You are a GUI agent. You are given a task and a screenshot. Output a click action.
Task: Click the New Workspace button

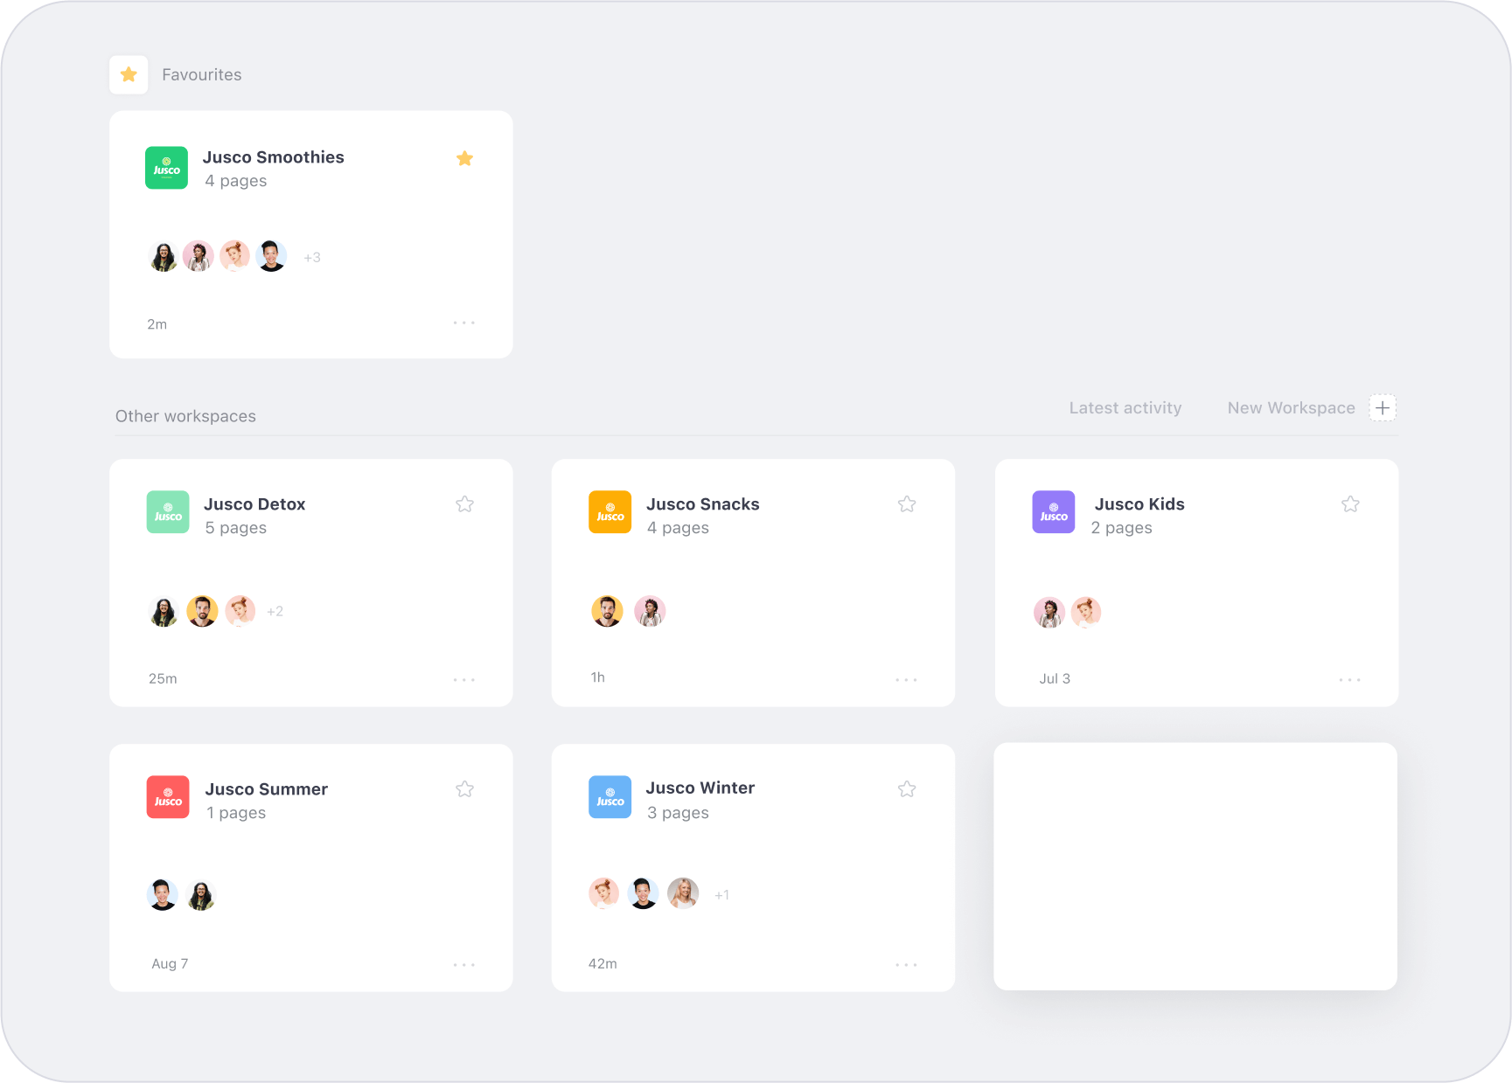[1292, 407]
